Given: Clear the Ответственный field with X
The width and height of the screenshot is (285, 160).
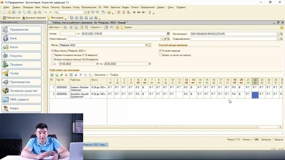Looking at the screenshot, I should click(x=165, y=39).
